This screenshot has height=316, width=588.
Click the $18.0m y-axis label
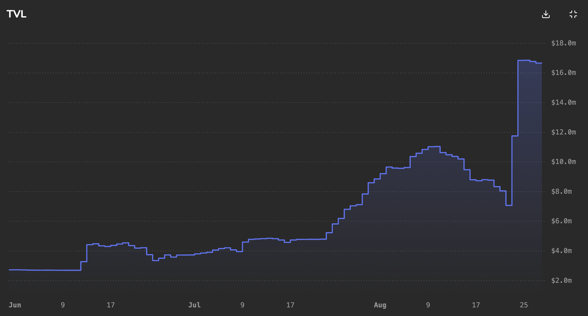tap(563, 43)
